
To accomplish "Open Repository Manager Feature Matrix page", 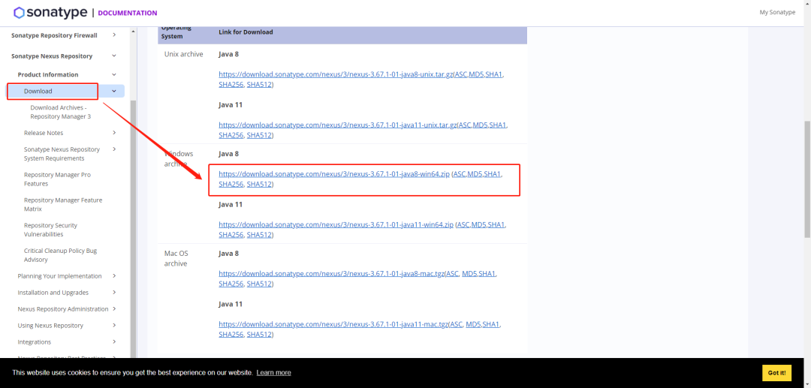I will (x=63, y=205).
